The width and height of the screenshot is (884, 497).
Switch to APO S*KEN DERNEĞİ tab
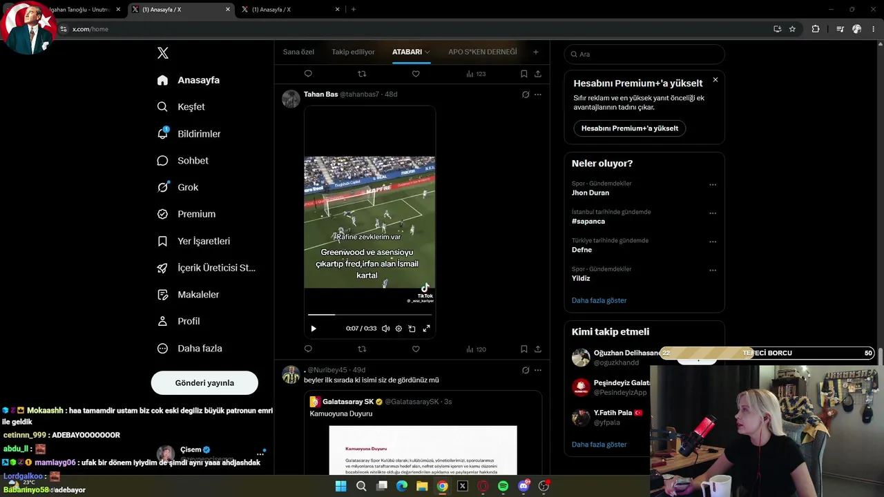tap(483, 52)
